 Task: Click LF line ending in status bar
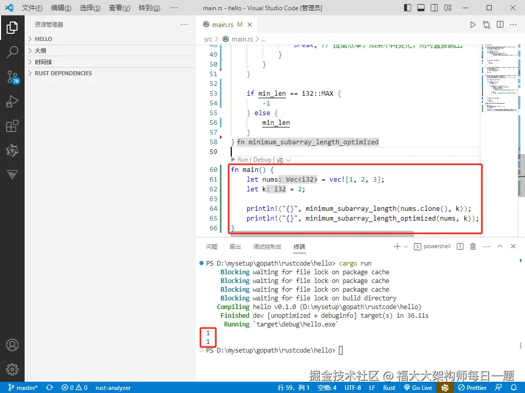tap(372, 388)
